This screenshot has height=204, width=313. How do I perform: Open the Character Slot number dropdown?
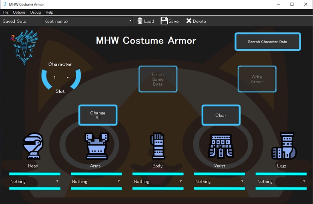pos(61,78)
